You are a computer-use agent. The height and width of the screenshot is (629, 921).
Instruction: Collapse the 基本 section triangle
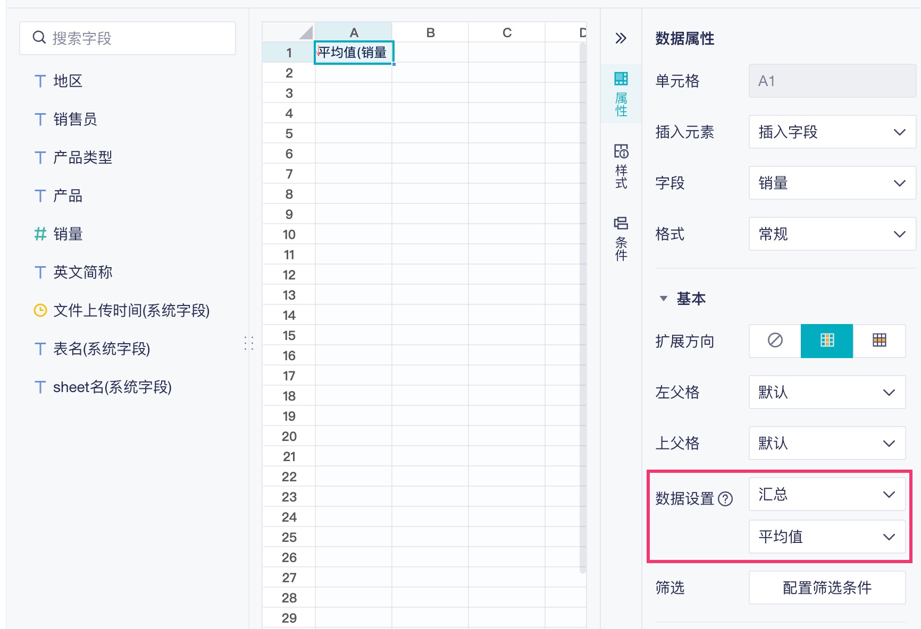pyautogui.click(x=663, y=299)
